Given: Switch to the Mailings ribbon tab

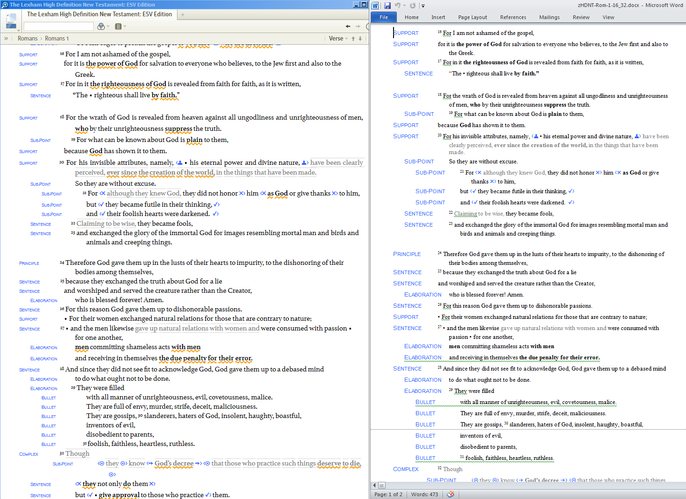Looking at the screenshot, I should coord(550,17).
